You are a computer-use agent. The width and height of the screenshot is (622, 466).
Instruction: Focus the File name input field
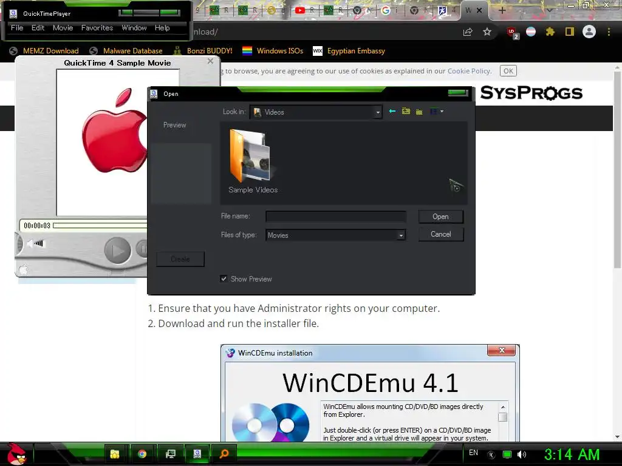(335, 217)
